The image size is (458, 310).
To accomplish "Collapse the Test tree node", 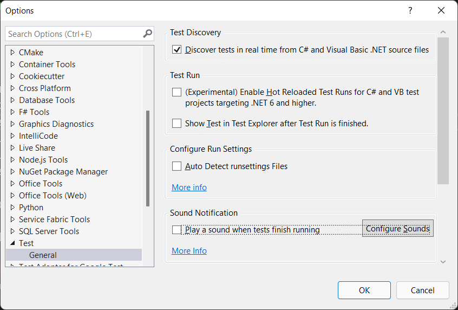I will pos(12,243).
